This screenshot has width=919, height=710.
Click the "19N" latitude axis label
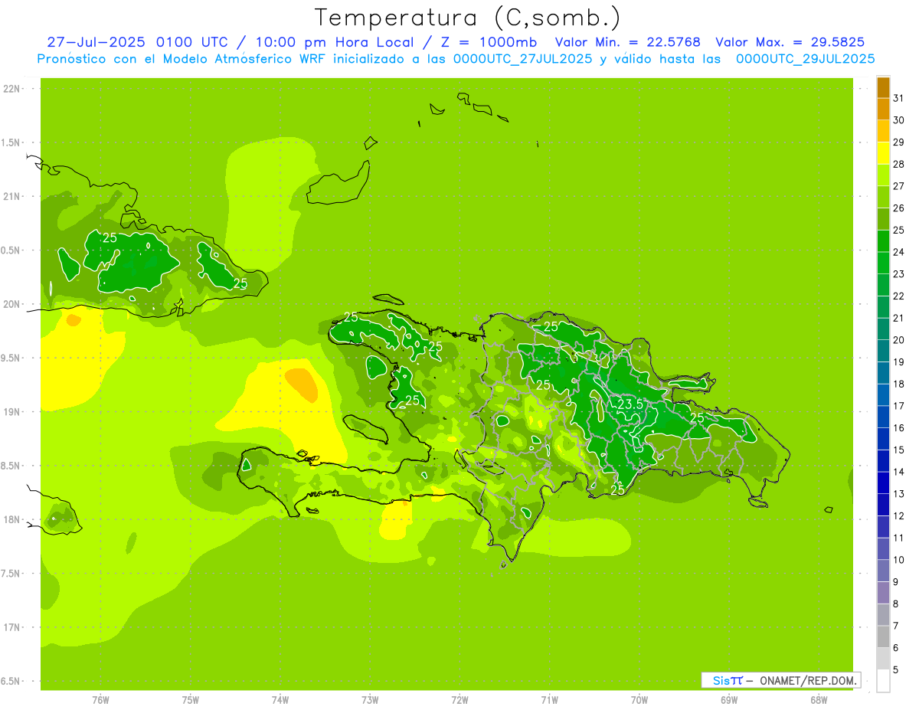11,412
